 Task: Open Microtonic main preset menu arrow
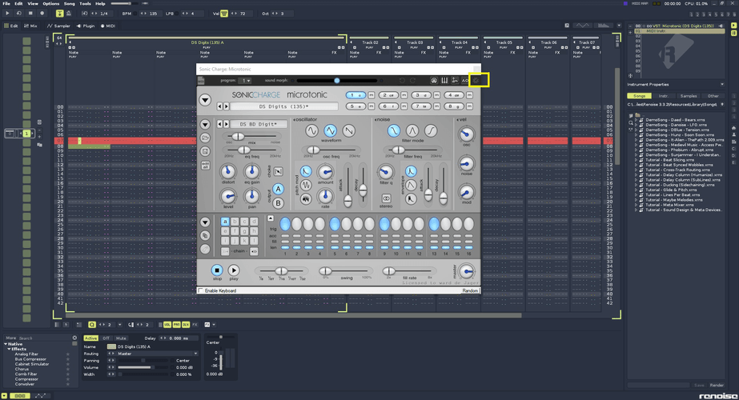point(204,100)
